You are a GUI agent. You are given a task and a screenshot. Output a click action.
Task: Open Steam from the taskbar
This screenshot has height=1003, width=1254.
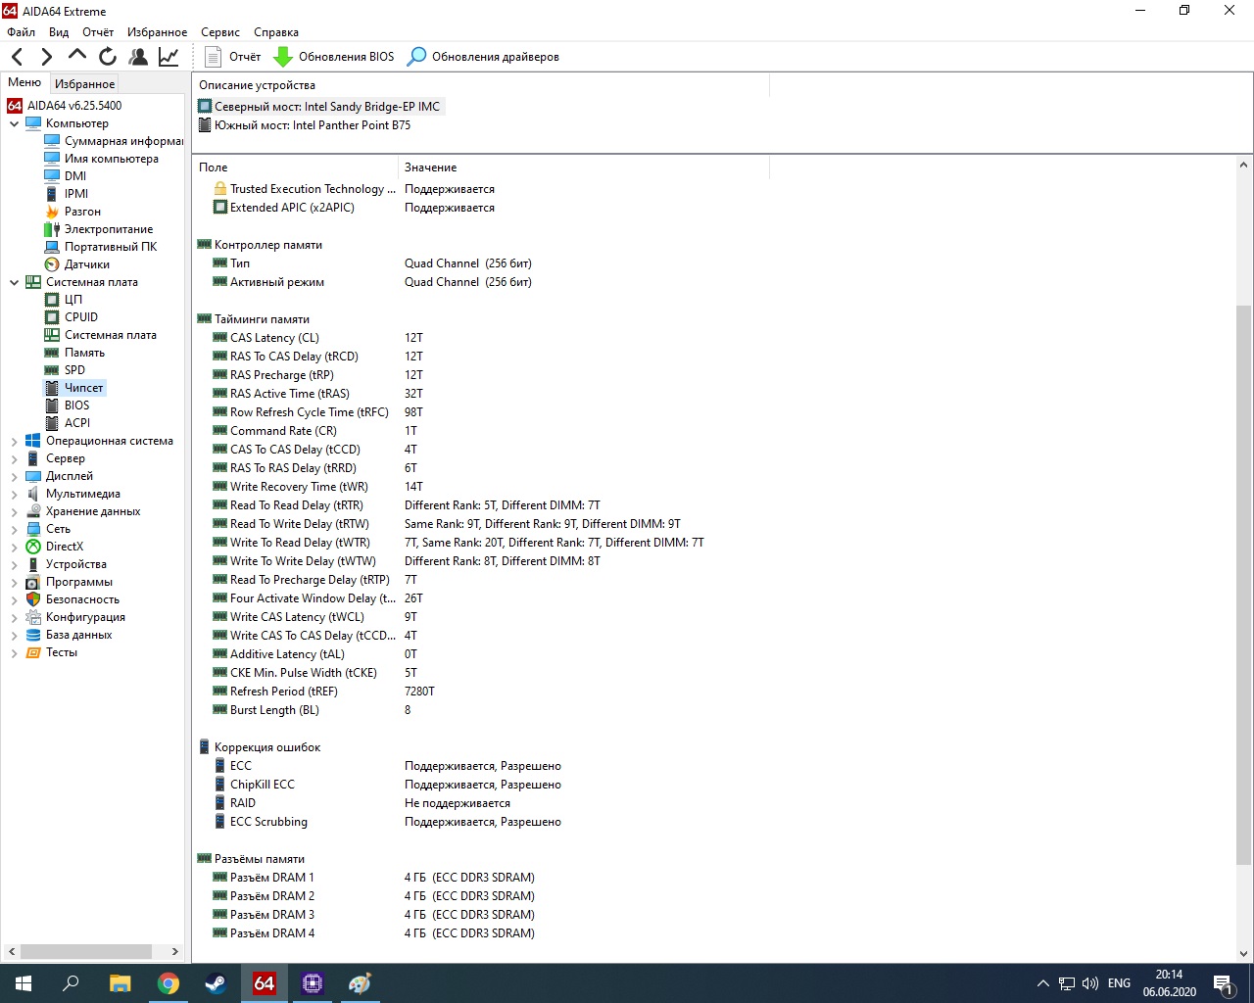click(x=217, y=983)
